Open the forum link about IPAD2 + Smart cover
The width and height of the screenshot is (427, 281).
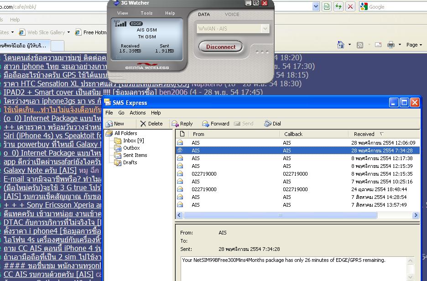(x=80, y=92)
